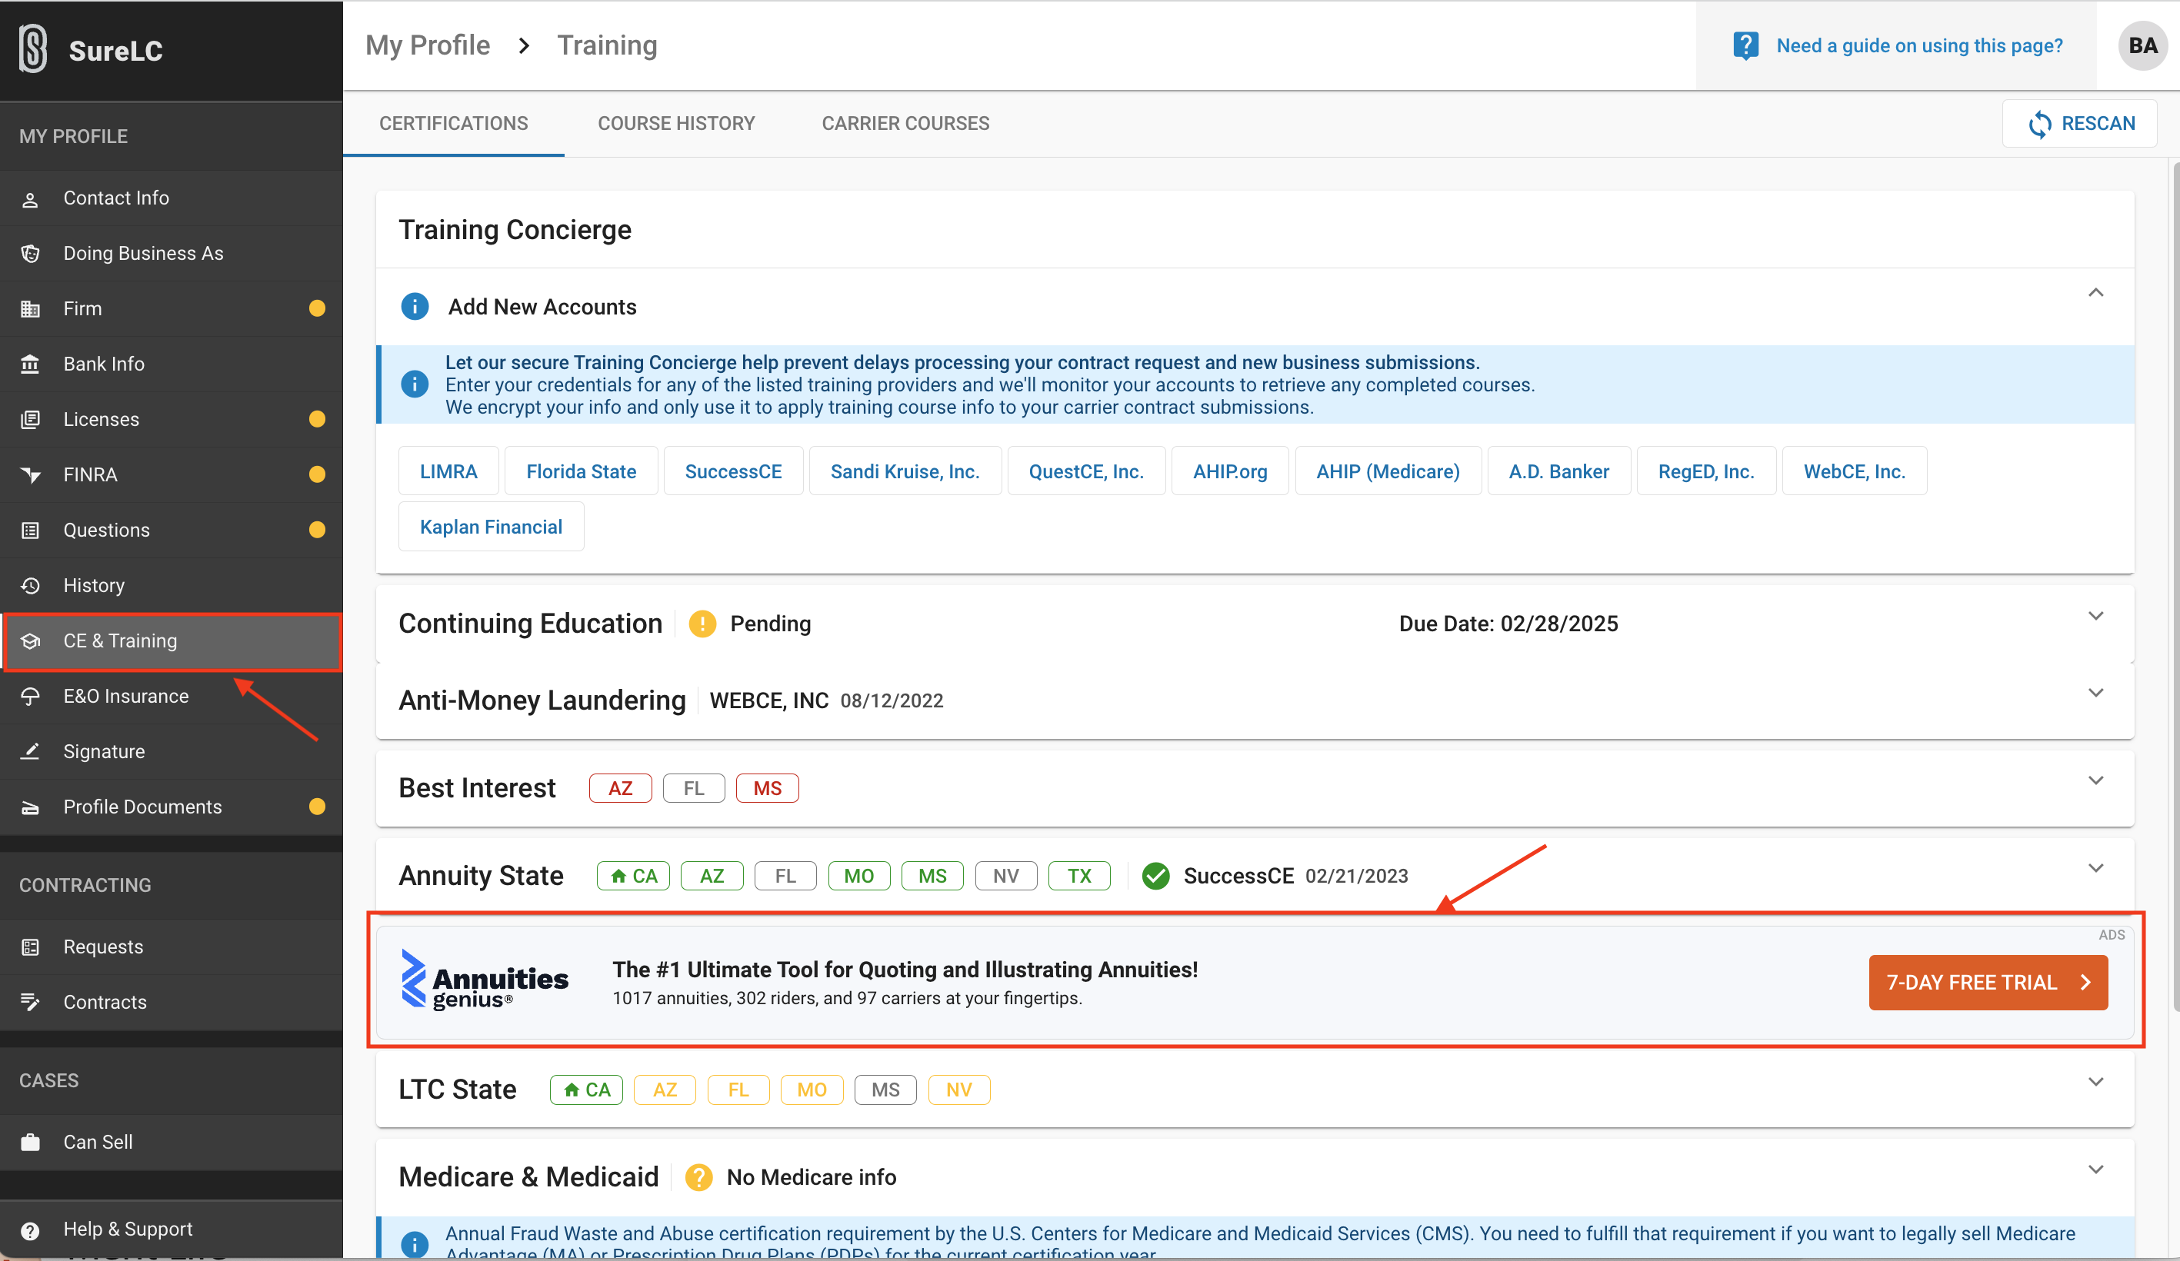Select the AZ chip in Best Interest

[x=620, y=789]
